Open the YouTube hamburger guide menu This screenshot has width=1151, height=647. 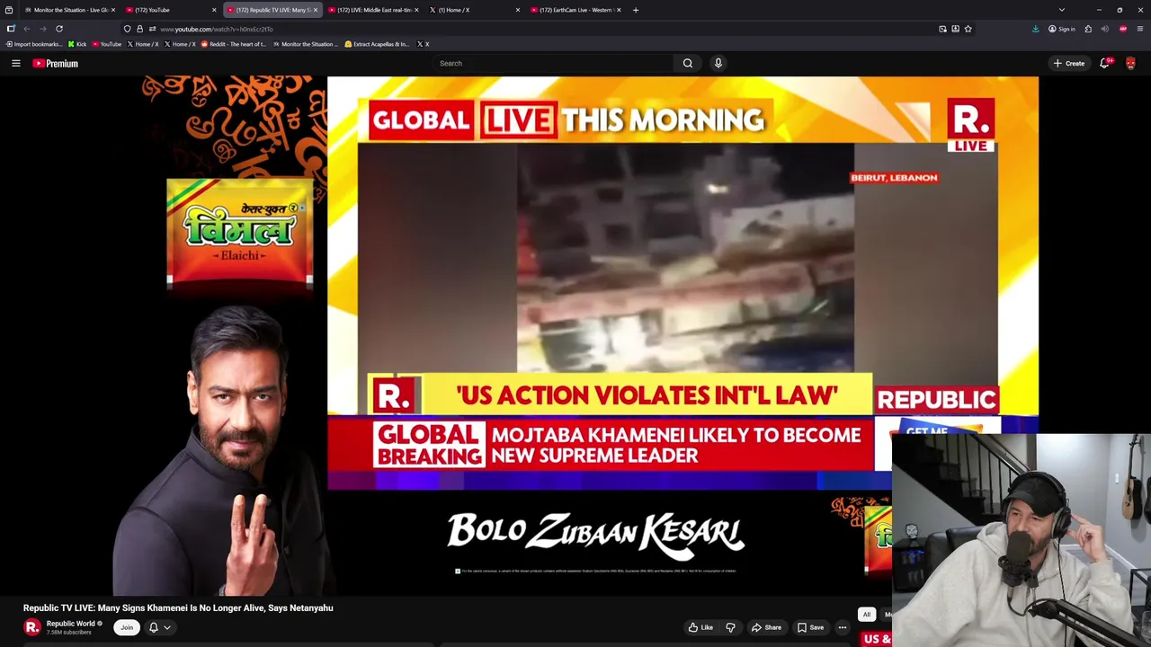15,63
